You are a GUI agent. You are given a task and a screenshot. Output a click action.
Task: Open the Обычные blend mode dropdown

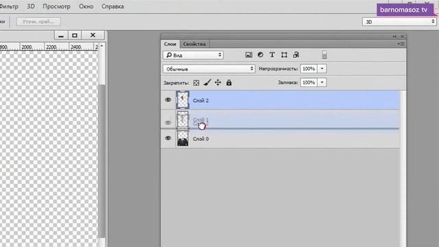(x=209, y=69)
